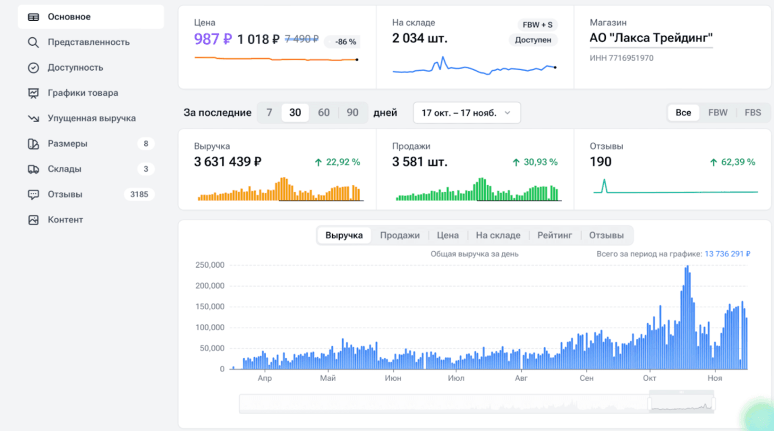The height and width of the screenshot is (431, 774).
Task: Click the Основное table icon in sidebar
Action: pyautogui.click(x=33, y=17)
